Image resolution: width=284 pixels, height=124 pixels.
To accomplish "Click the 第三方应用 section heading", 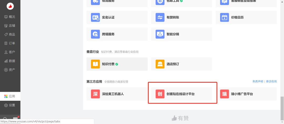I will click(x=94, y=81).
